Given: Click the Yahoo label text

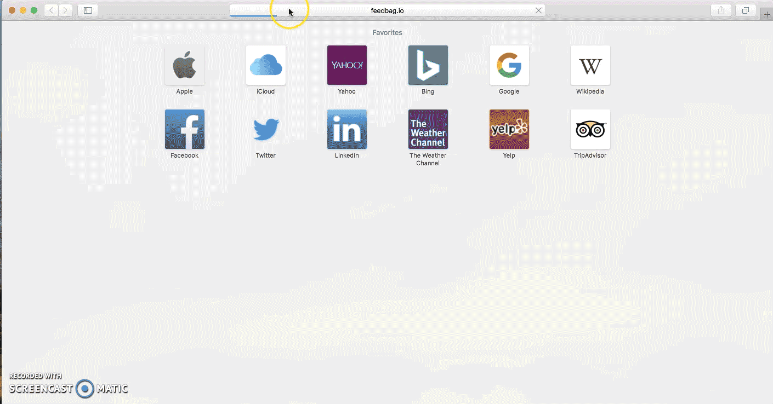Looking at the screenshot, I should click(x=347, y=91).
